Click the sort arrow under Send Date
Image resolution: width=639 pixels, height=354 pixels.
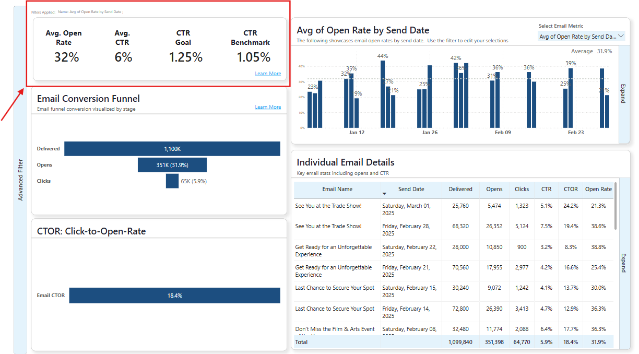coord(385,194)
